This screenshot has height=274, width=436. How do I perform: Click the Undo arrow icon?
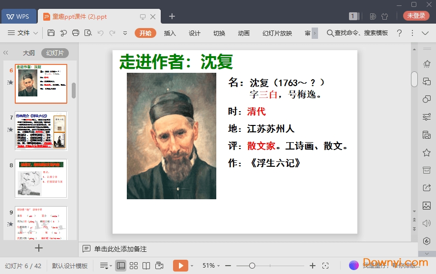tap(100, 33)
